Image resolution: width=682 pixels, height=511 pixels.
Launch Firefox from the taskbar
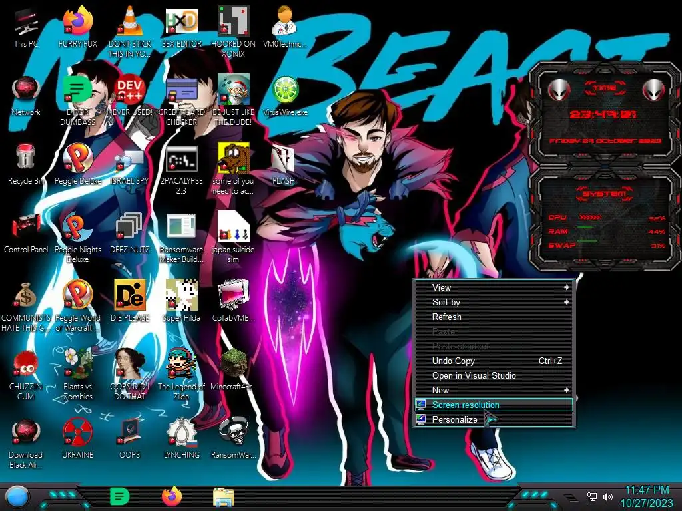(x=171, y=496)
